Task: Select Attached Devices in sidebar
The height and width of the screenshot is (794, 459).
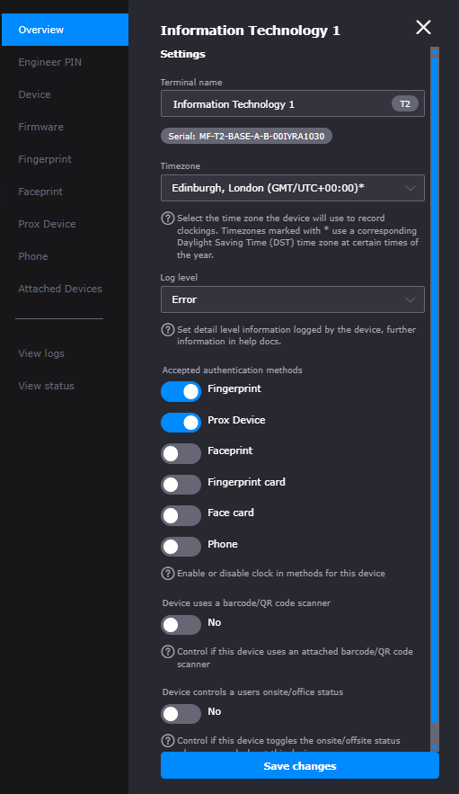Action: pyautogui.click(x=60, y=289)
